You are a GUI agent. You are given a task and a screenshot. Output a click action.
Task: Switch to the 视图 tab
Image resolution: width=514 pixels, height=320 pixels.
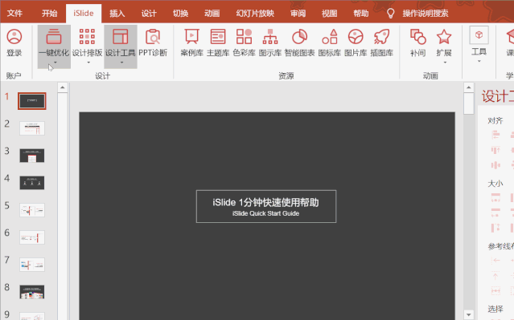click(329, 14)
